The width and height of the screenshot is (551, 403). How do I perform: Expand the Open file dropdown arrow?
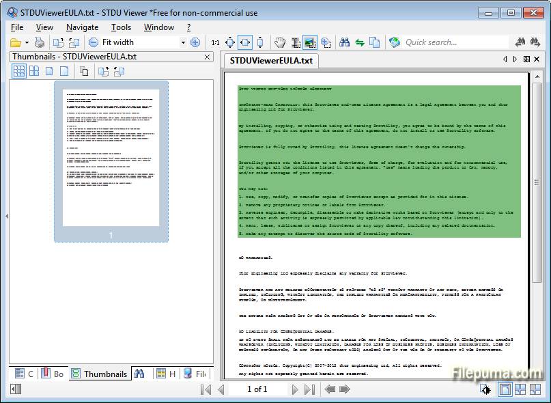point(27,42)
